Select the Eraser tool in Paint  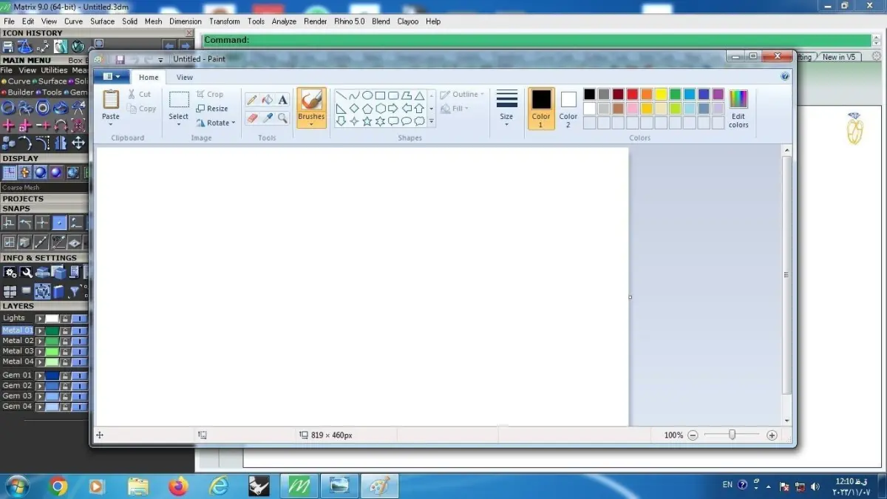click(x=251, y=118)
